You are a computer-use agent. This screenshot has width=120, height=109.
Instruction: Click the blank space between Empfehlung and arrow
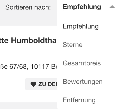(105, 7)
